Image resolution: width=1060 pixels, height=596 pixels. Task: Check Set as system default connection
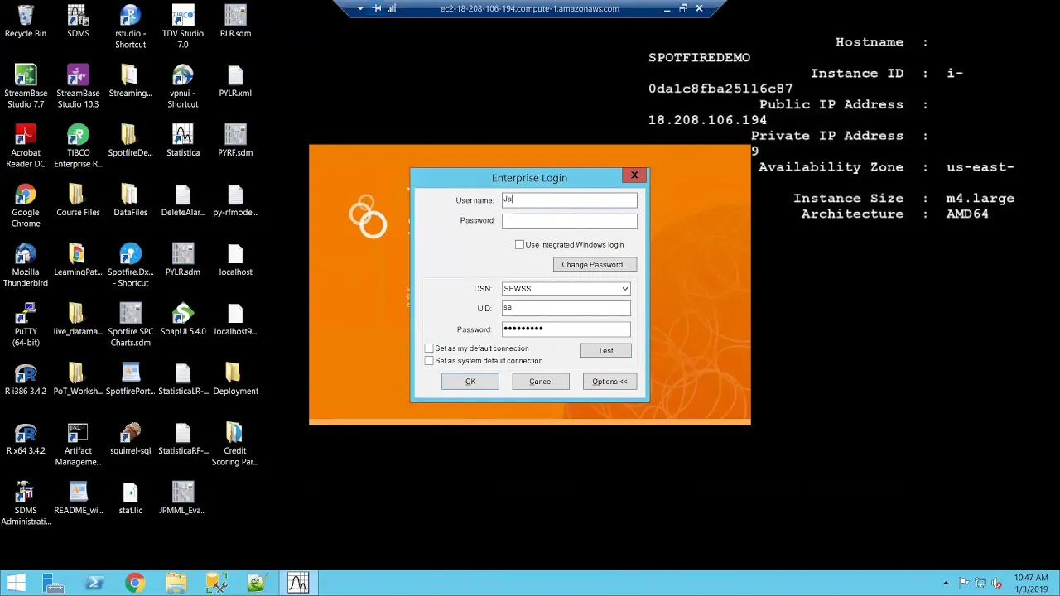click(x=429, y=361)
